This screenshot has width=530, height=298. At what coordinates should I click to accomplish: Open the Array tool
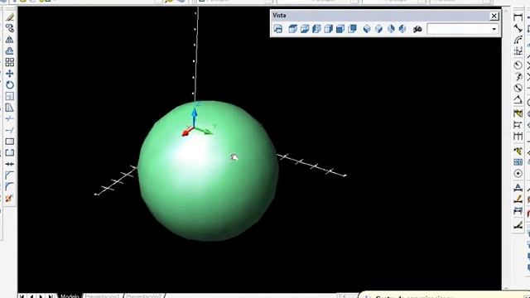(x=9, y=62)
